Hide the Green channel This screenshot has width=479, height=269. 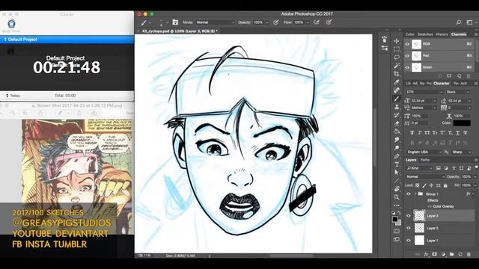point(407,67)
